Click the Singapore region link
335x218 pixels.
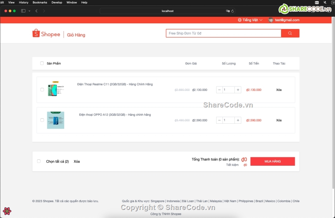[x=158, y=201]
